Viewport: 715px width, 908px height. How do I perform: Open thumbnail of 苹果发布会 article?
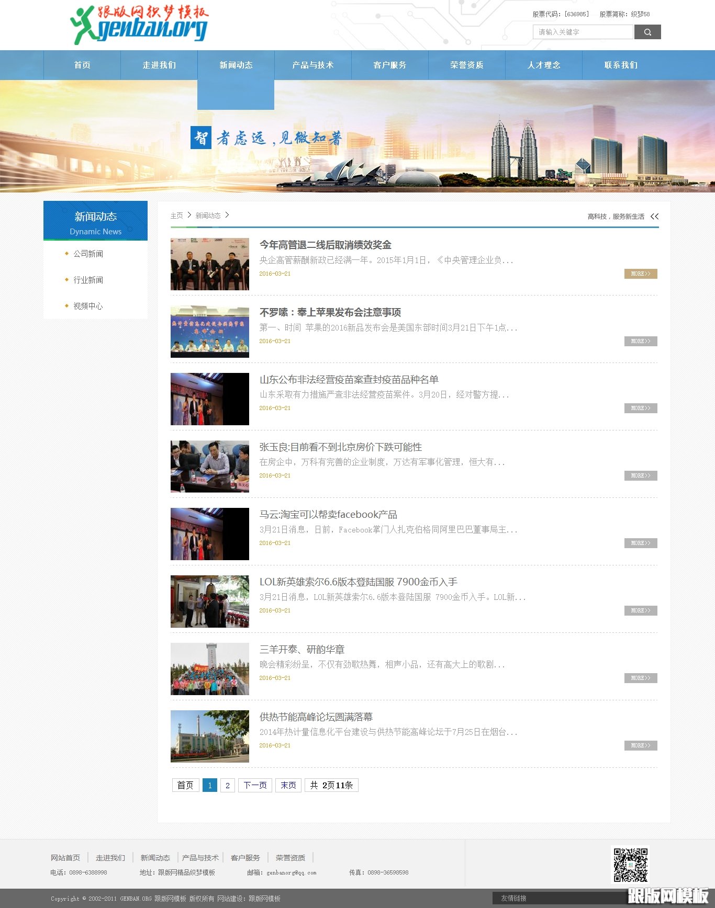[210, 332]
